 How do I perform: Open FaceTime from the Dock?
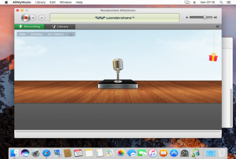(142, 153)
